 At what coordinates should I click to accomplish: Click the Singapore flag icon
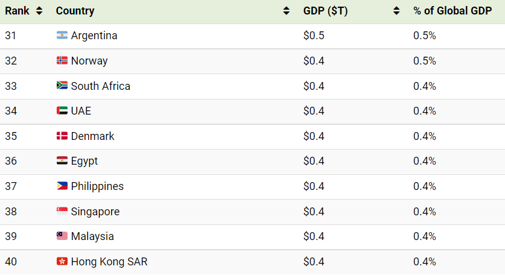pos(62,211)
